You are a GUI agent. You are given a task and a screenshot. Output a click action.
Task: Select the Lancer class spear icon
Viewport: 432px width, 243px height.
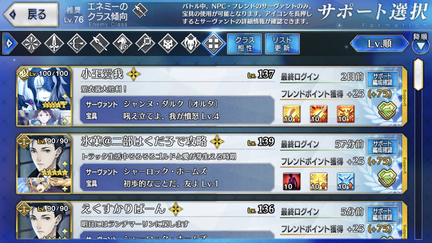coord(99,43)
